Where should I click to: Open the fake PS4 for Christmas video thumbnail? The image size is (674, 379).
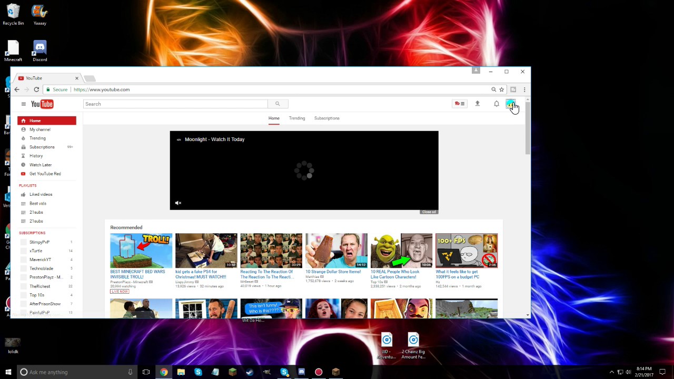206,251
